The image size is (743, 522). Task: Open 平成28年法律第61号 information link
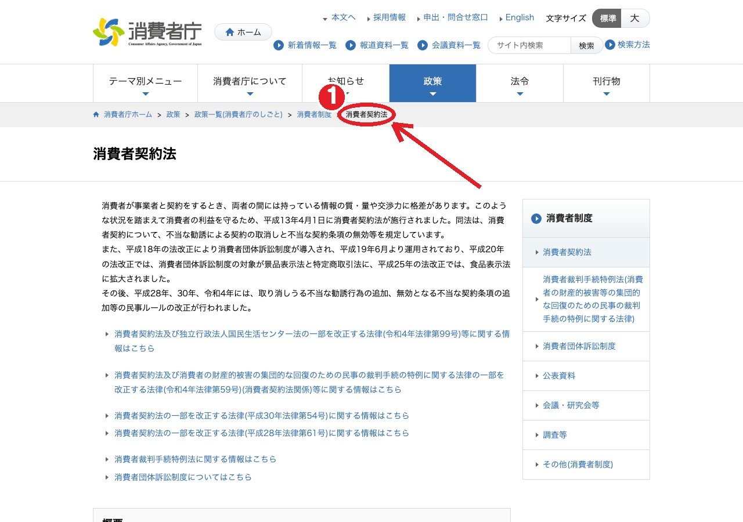pyautogui.click(x=262, y=433)
